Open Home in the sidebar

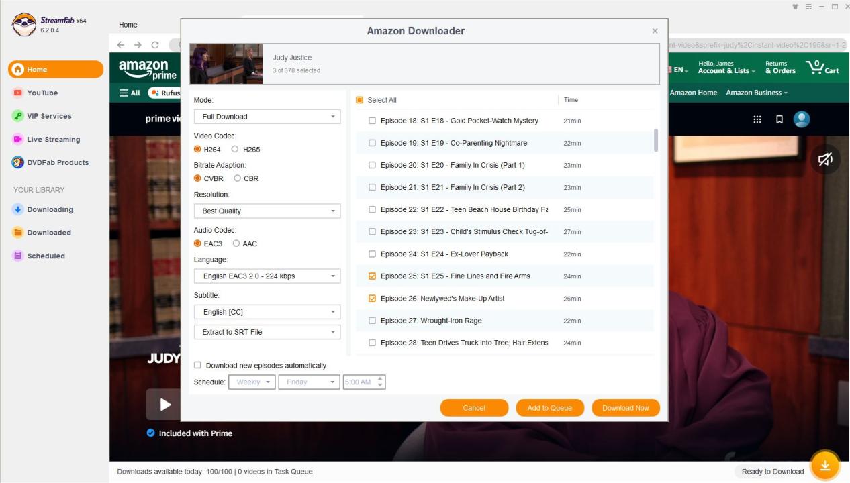click(x=56, y=69)
